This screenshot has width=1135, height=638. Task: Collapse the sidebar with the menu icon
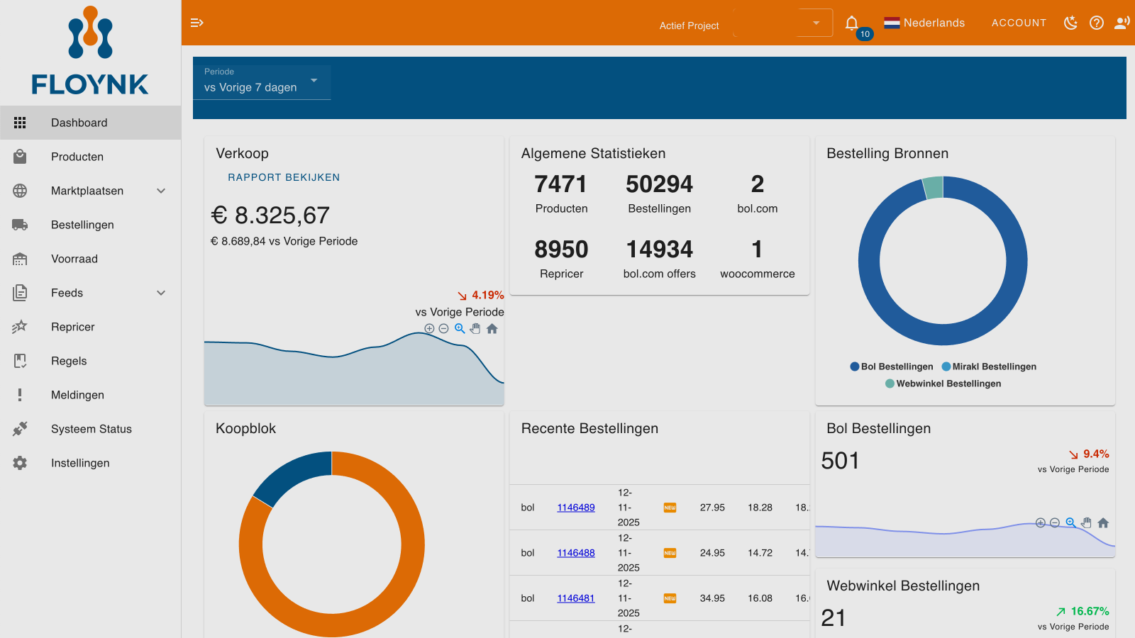coord(197,23)
